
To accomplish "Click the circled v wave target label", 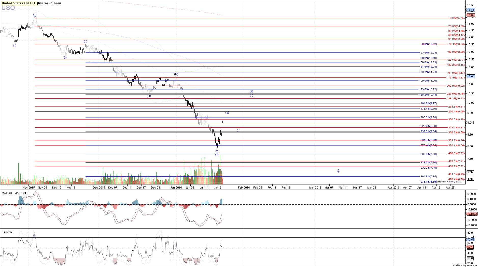I will tap(339, 171).
